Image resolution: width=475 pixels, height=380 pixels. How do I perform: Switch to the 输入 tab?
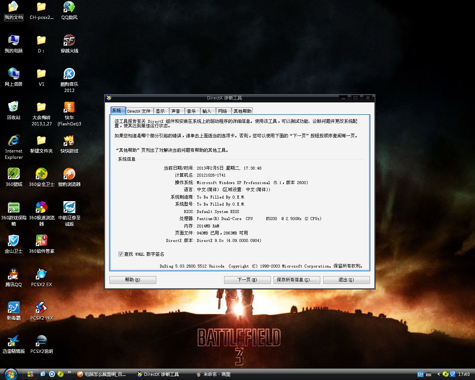click(x=208, y=111)
